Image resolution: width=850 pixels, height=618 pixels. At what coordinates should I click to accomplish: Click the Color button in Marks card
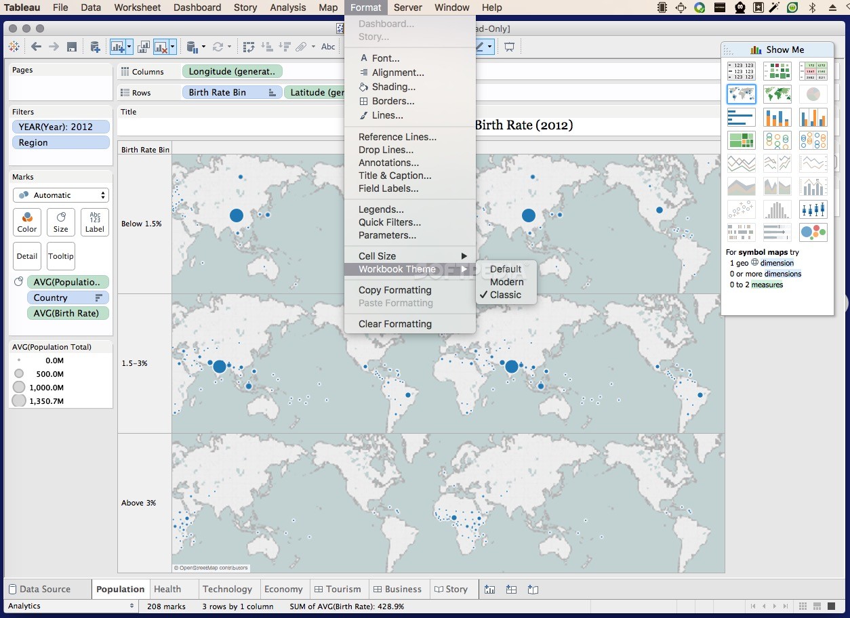coord(27,222)
